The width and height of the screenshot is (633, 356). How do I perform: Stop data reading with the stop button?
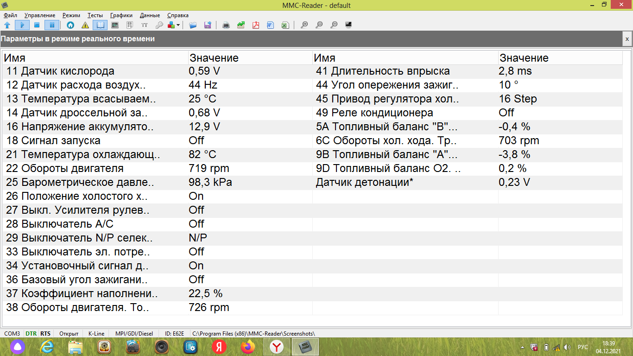pyautogui.click(x=37, y=25)
